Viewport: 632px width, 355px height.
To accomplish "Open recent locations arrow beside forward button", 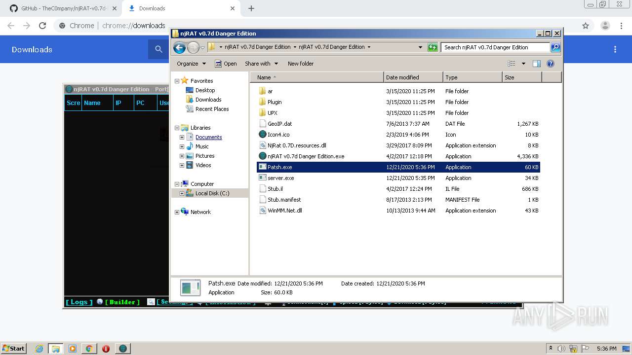I will click(x=202, y=48).
